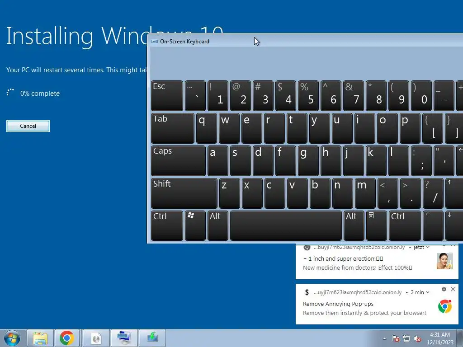Click Cancel on the Installing Windows 10 screen
This screenshot has height=347, width=463.
(28, 126)
